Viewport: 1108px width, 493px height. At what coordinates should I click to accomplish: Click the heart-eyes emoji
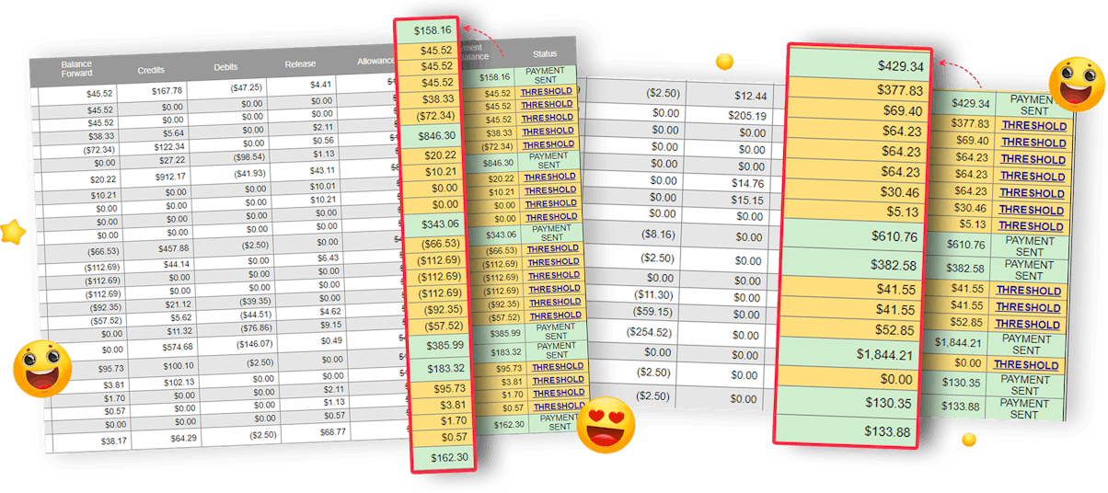coord(606,424)
